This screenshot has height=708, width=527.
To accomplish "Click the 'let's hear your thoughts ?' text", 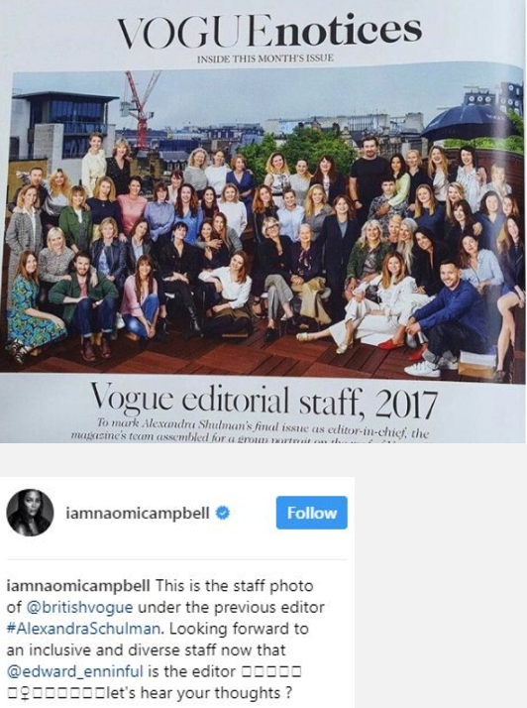I will coord(199,693).
